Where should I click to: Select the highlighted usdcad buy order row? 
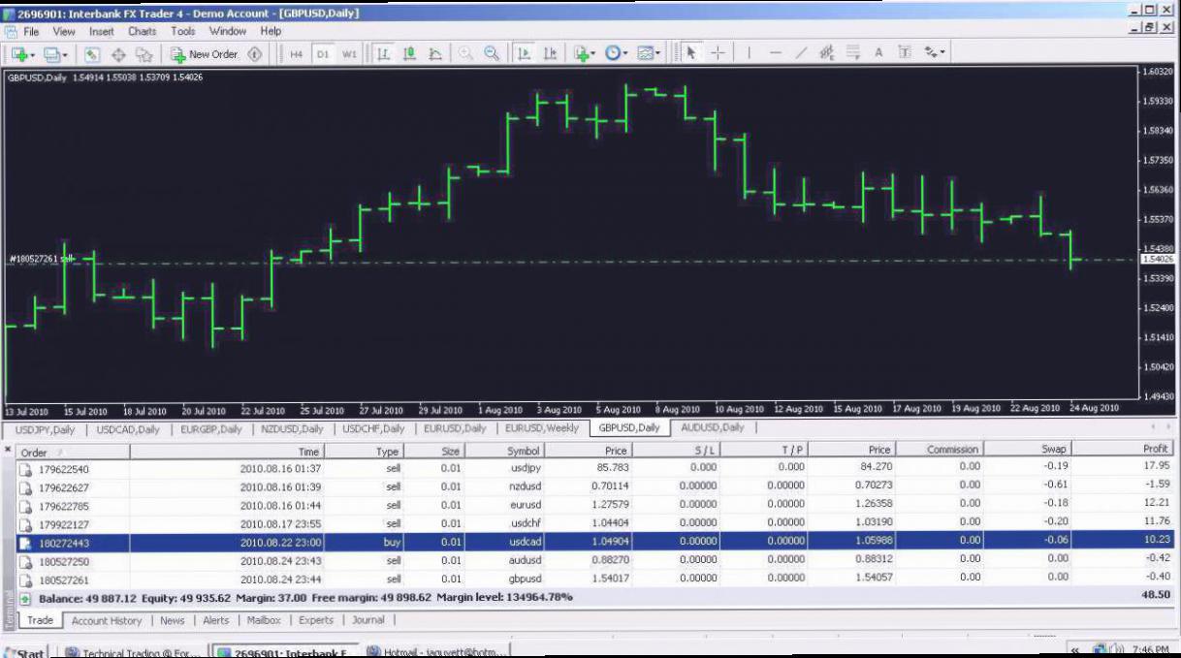595,542
